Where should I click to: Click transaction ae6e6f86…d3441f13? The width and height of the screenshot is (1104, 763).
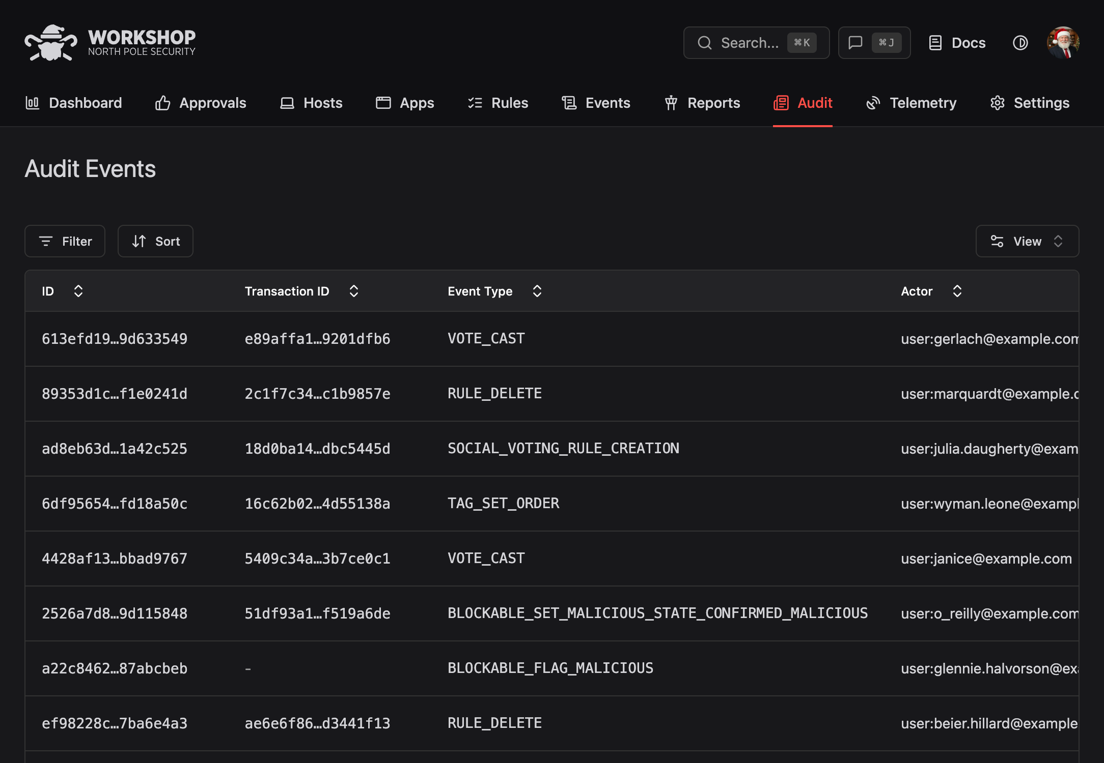point(317,723)
